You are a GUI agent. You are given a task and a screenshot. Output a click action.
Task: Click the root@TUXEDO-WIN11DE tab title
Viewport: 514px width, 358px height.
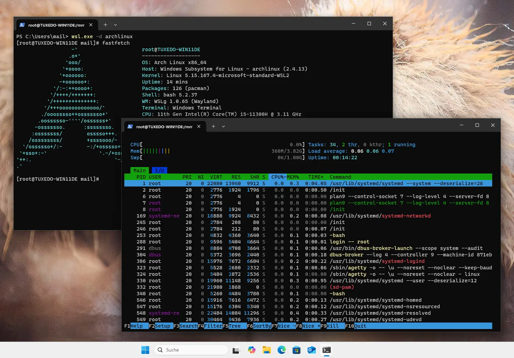(x=163, y=126)
